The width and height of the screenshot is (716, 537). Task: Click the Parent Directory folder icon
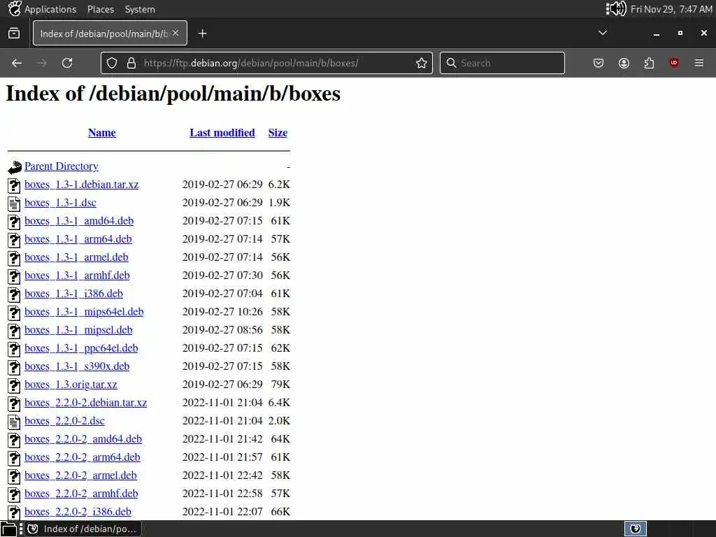tap(15, 167)
